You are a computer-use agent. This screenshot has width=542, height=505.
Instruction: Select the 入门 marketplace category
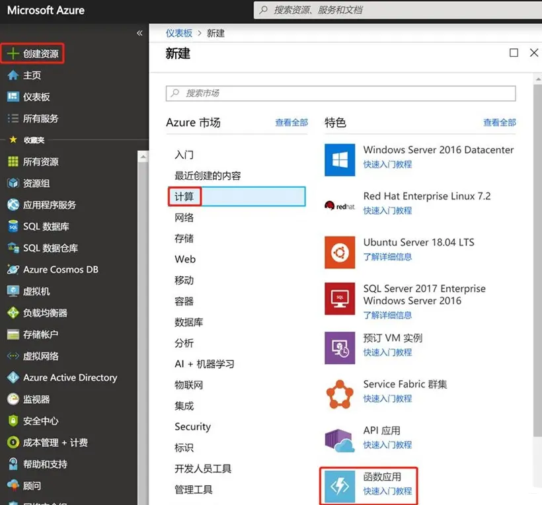[184, 155]
